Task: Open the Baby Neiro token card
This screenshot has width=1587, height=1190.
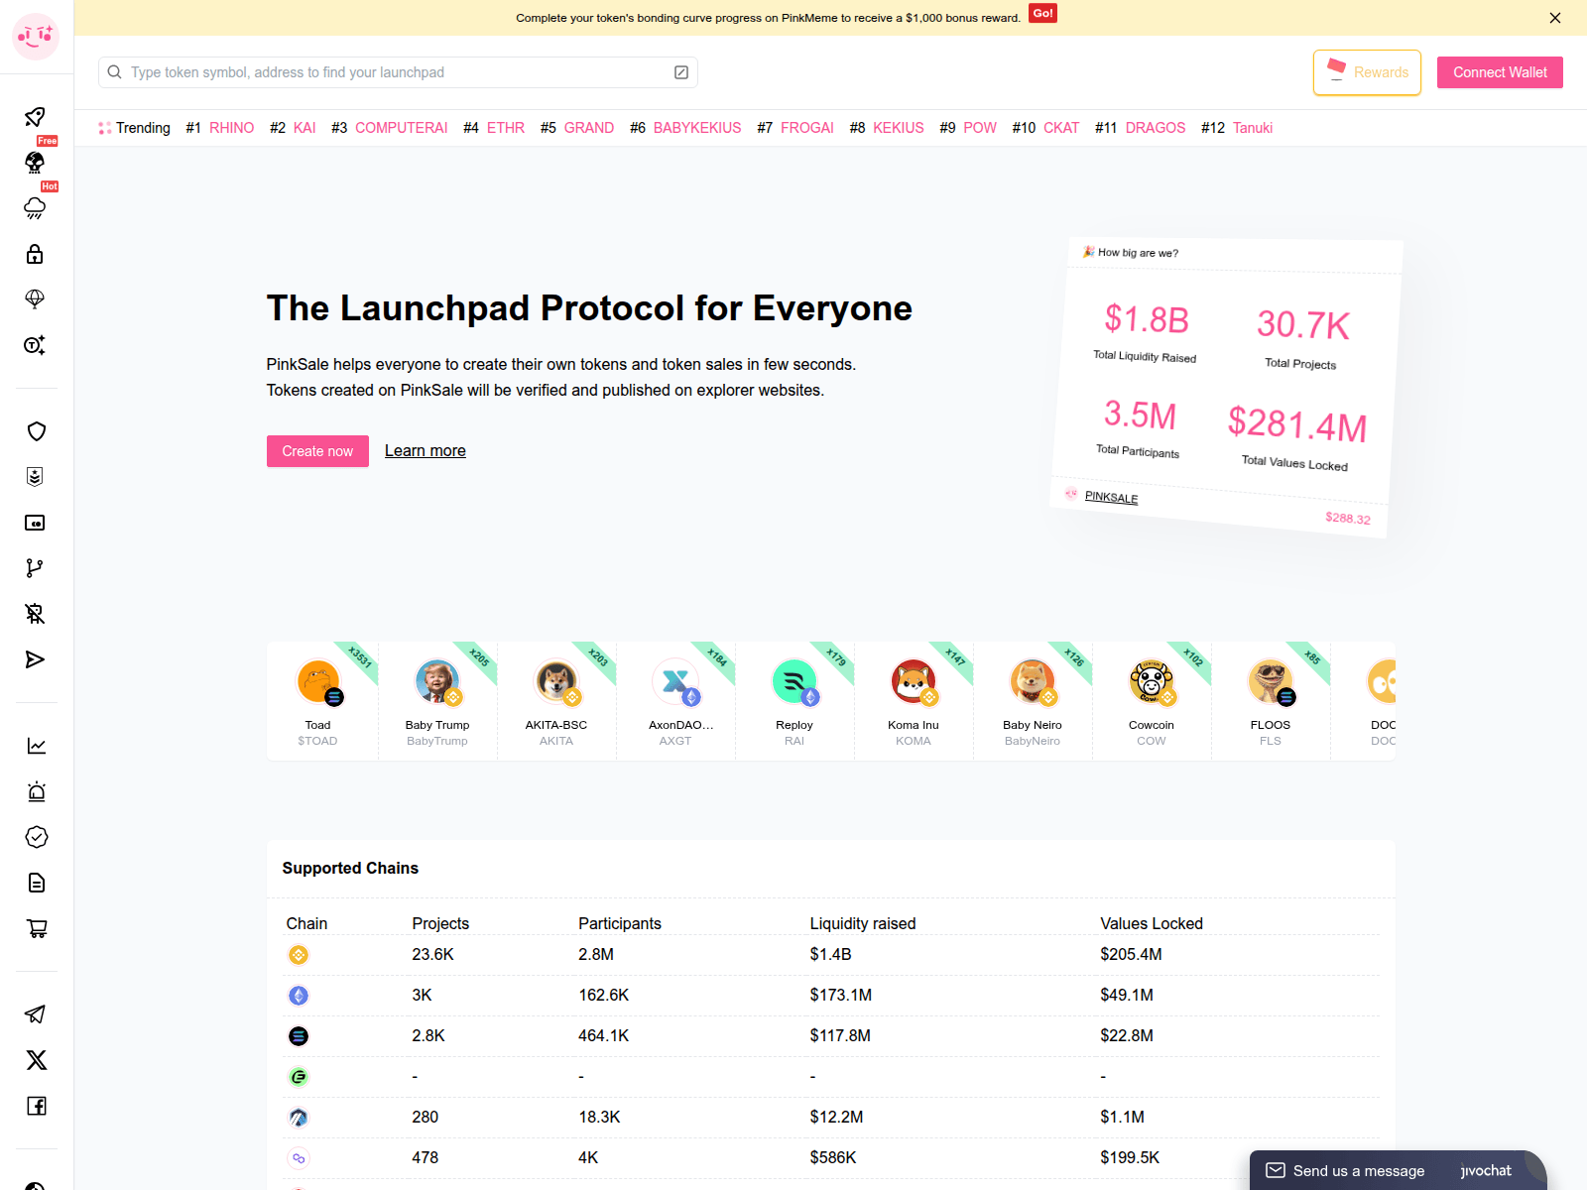Action: (x=1033, y=701)
